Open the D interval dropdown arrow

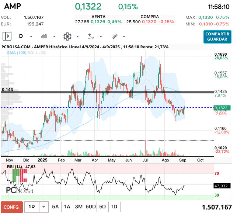pos(31,37)
